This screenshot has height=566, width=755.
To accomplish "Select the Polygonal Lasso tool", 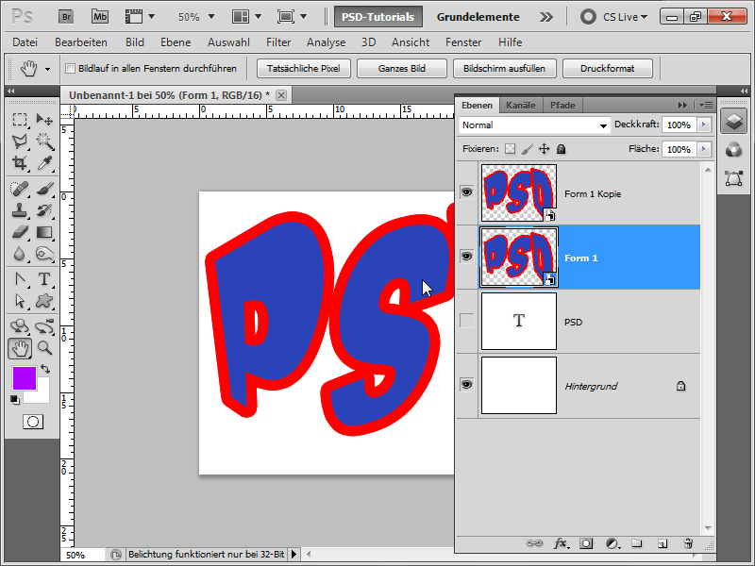I will point(19,141).
